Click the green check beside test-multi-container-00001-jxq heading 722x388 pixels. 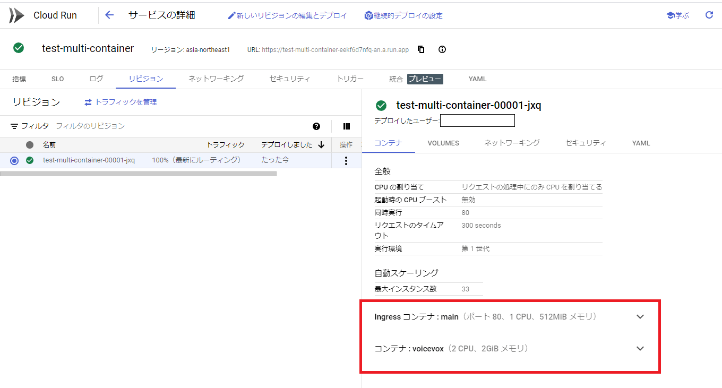click(x=381, y=105)
